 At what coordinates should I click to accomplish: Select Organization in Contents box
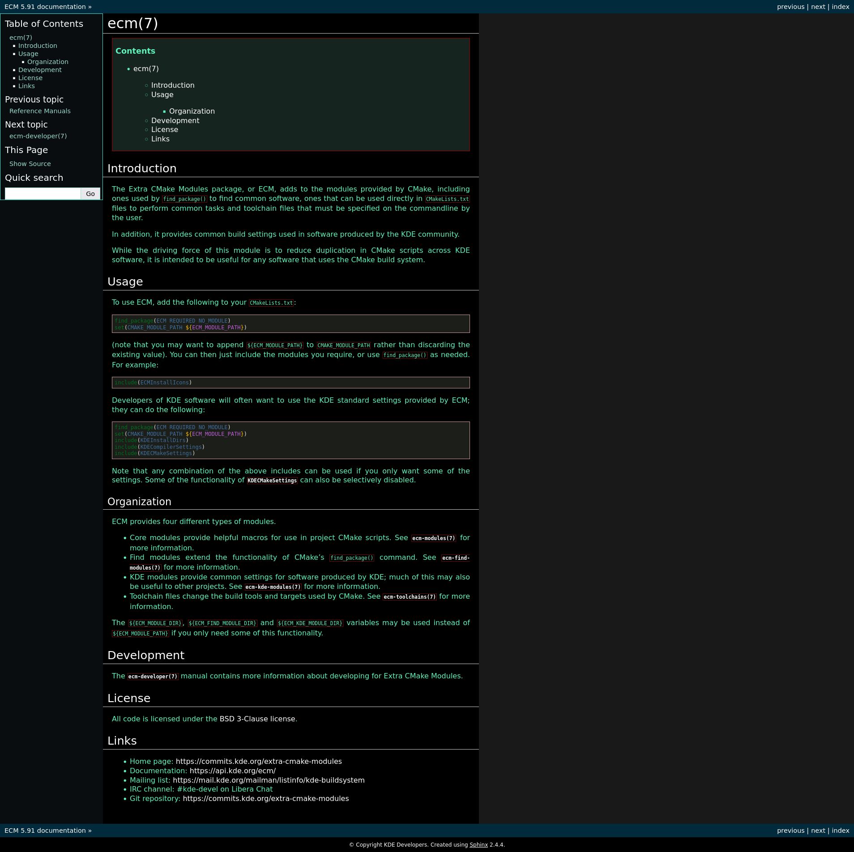pos(192,111)
